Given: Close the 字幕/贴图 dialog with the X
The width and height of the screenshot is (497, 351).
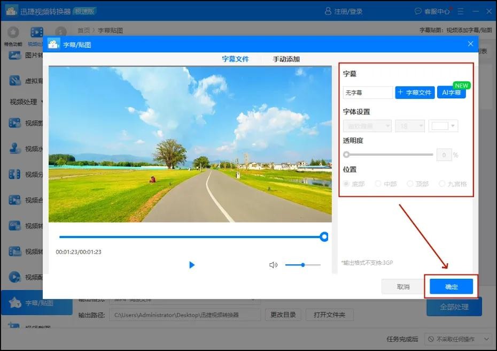Looking at the screenshot, I should [470, 44].
